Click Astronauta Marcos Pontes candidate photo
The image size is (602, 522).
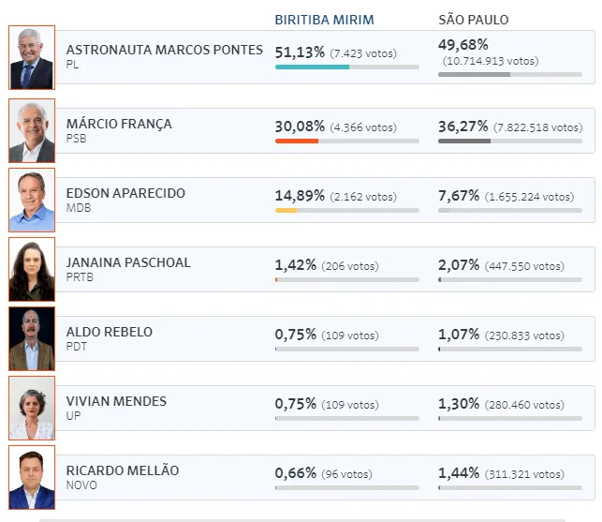32,58
